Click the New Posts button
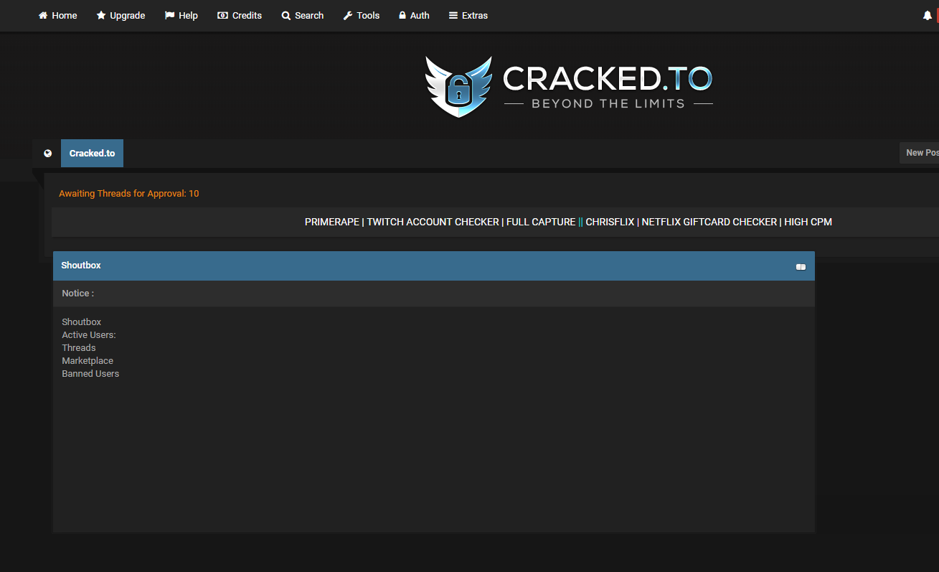This screenshot has width=939, height=572. (920, 153)
